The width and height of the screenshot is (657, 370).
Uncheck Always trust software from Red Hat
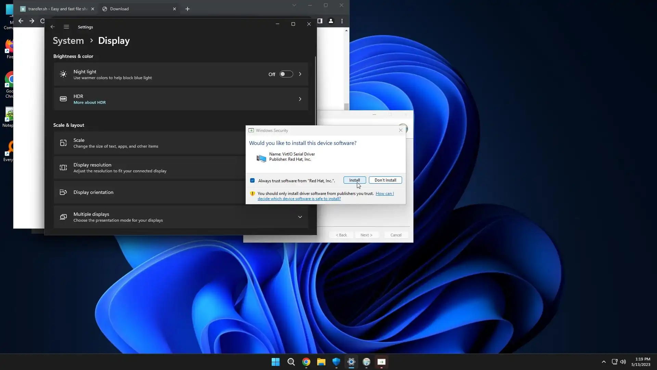point(252,181)
